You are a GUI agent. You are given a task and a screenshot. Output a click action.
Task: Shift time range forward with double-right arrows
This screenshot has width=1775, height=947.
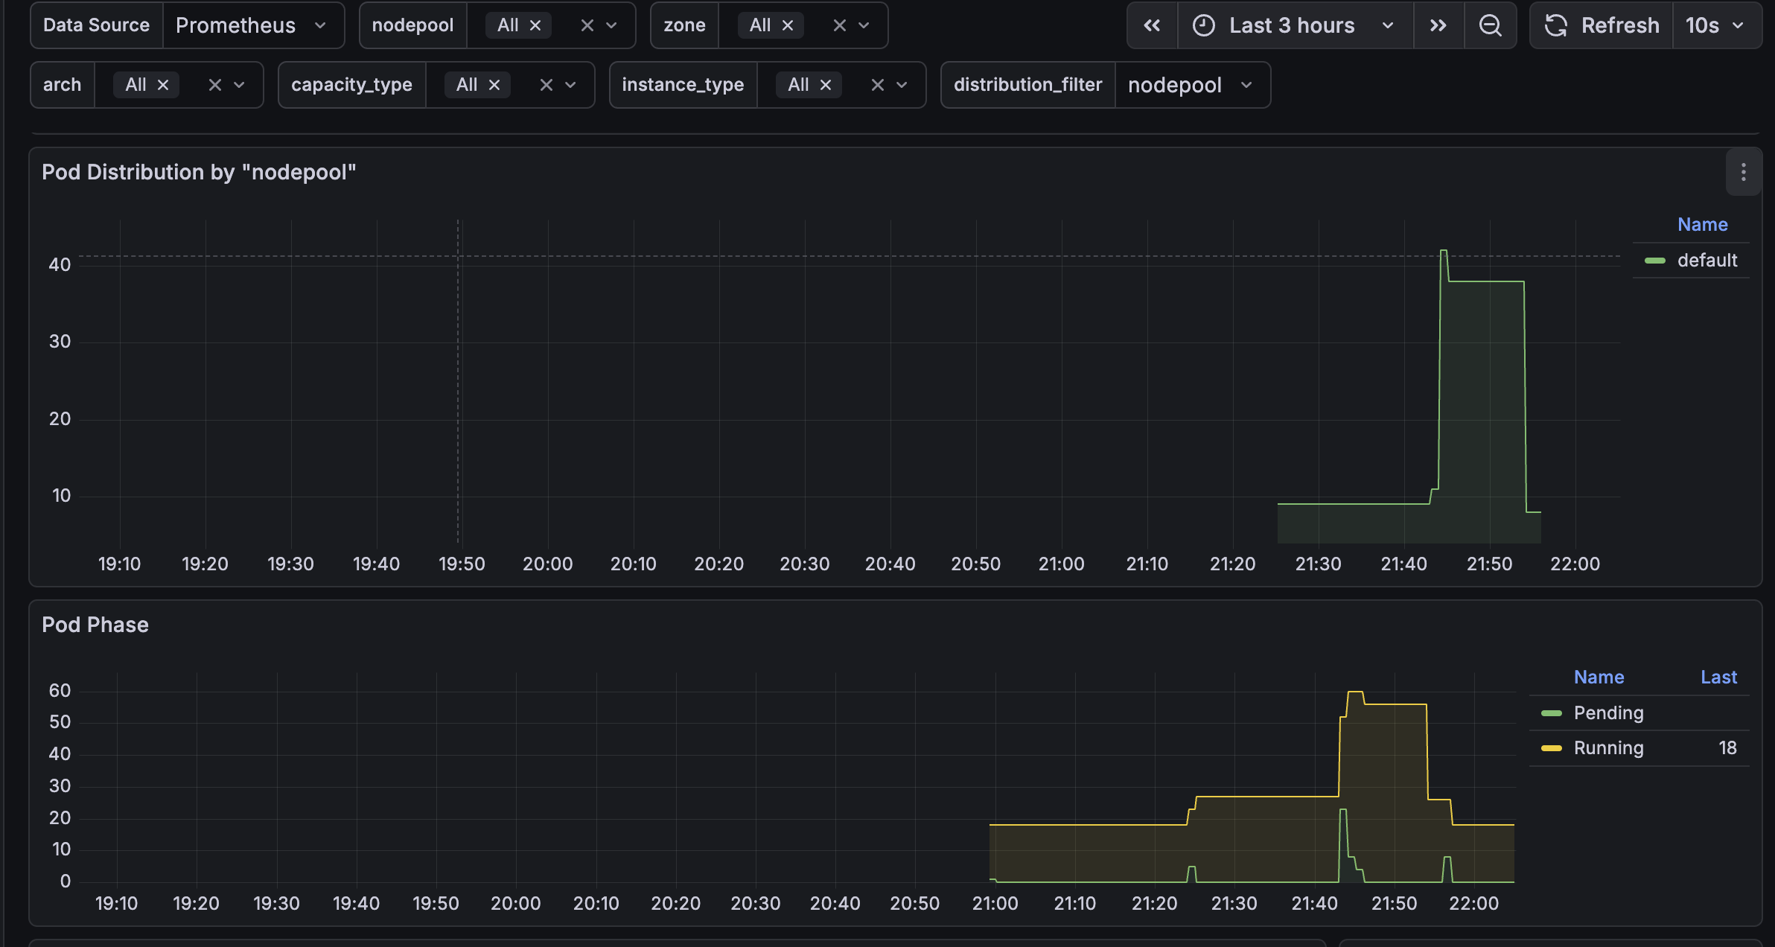[x=1438, y=25]
